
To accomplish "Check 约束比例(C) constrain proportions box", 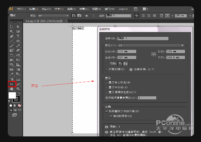I will [106, 69].
